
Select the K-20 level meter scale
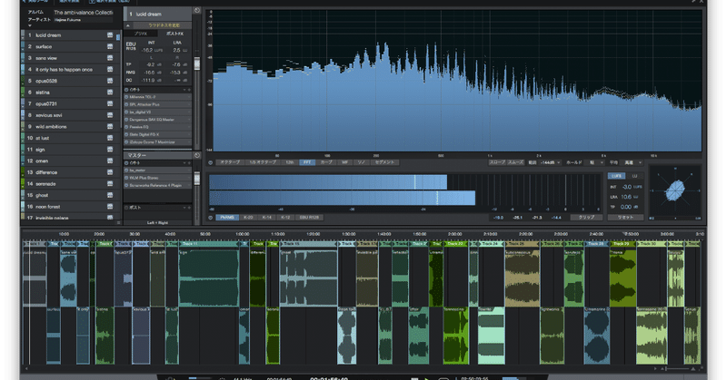click(248, 218)
